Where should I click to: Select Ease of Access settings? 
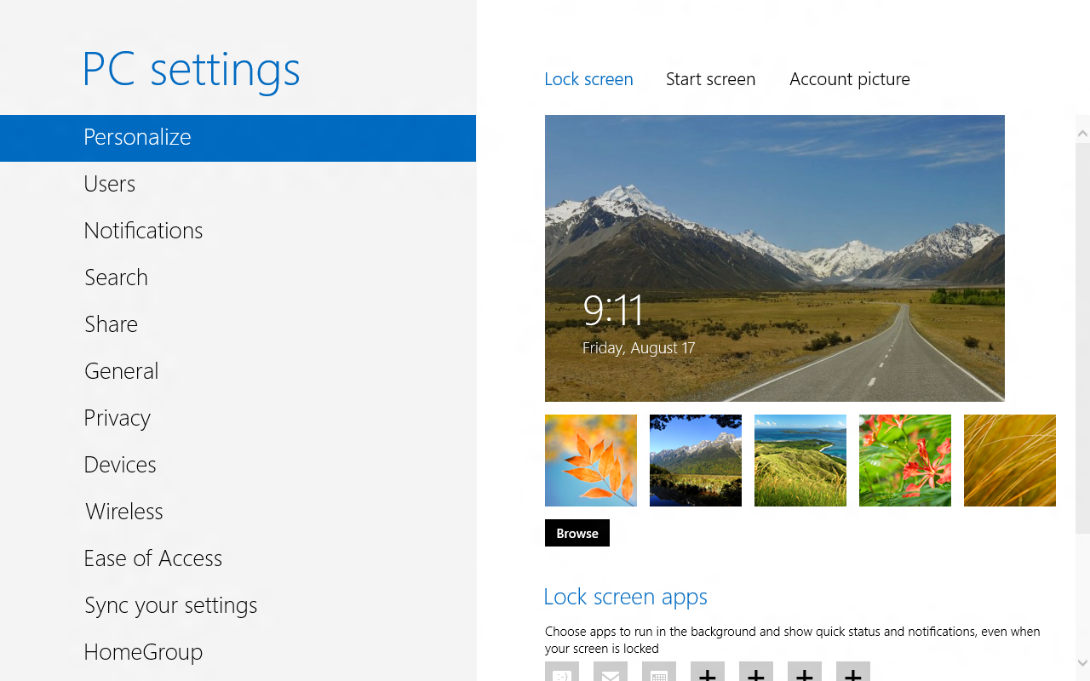[153, 558]
